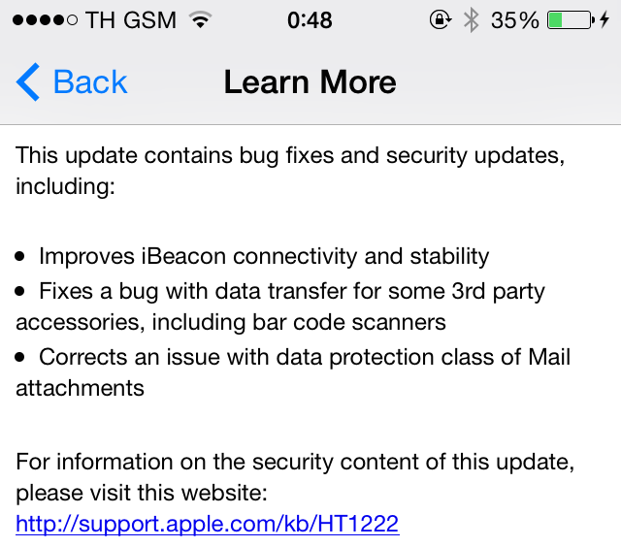The width and height of the screenshot is (621, 547).
Task: Tap the 35% battery percentage text
Action: click(x=514, y=20)
